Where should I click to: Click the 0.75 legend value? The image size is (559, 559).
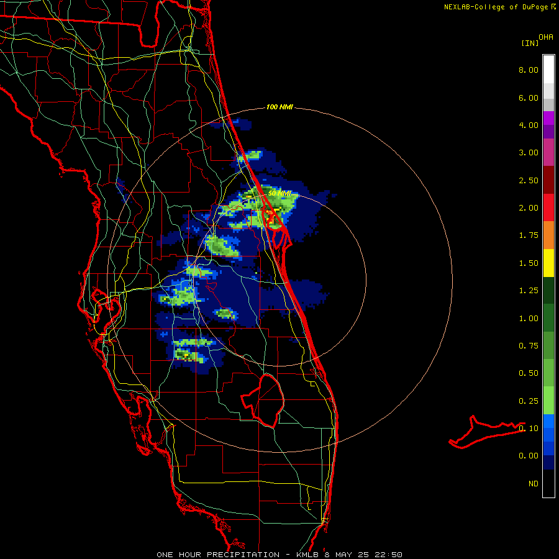coord(529,346)
